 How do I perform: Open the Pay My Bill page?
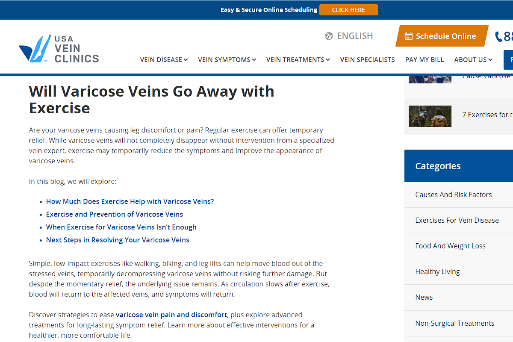425,60
